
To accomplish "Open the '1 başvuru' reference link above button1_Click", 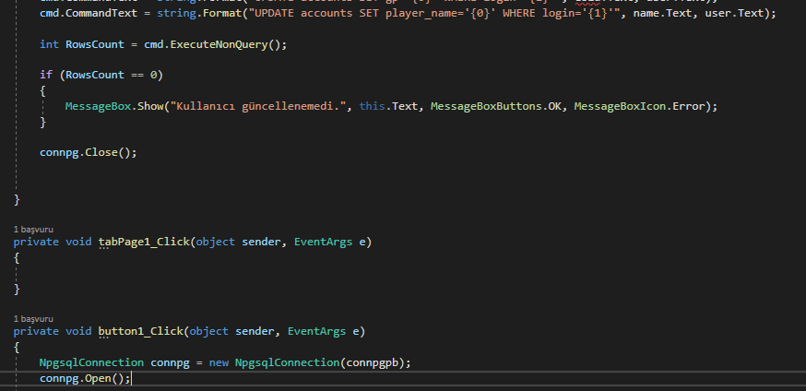I will [x=33, y=318].
